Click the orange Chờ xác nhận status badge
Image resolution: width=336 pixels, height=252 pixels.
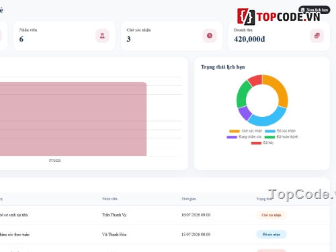point(271,215)
